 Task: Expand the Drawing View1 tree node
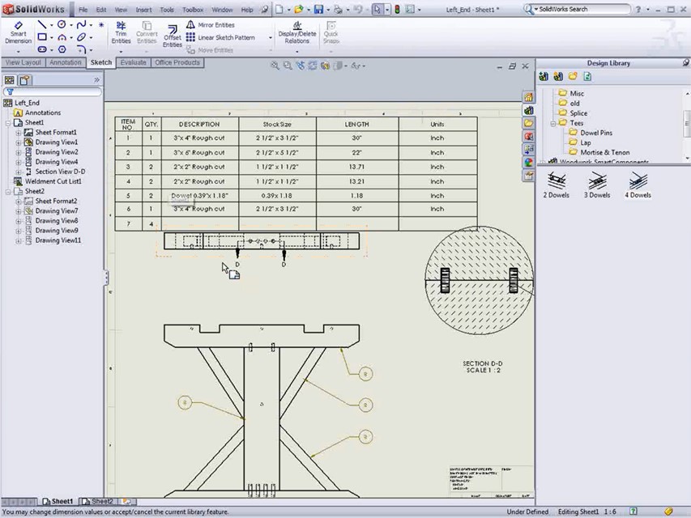19,142
